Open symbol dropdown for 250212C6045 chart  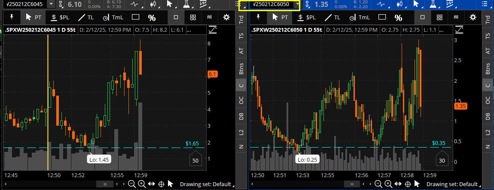pos(51,4)
